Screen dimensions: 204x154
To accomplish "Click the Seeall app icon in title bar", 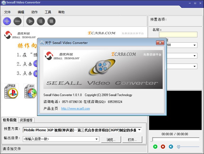I will pos(3,3).
